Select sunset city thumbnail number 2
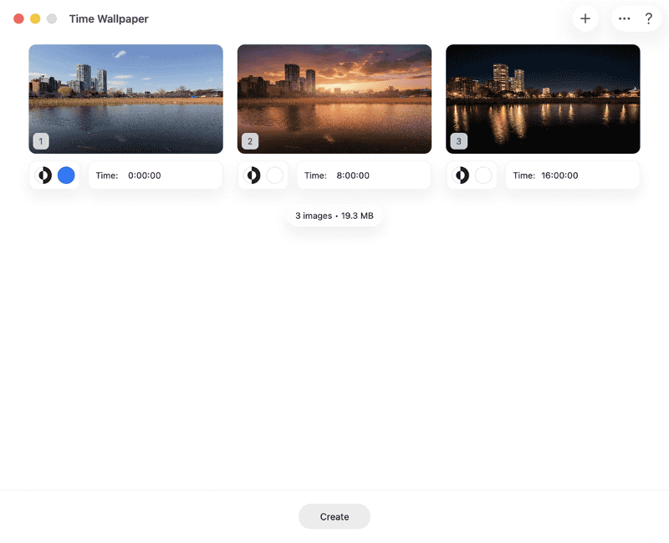This screenshot has width=669, height=543. [334, 99]
